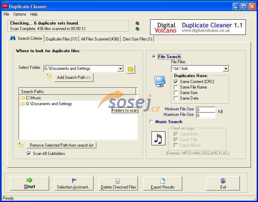The image size is (258, 202).
Task: Maximize the Duplicate Cleaner window
Action: coord(244,7)
